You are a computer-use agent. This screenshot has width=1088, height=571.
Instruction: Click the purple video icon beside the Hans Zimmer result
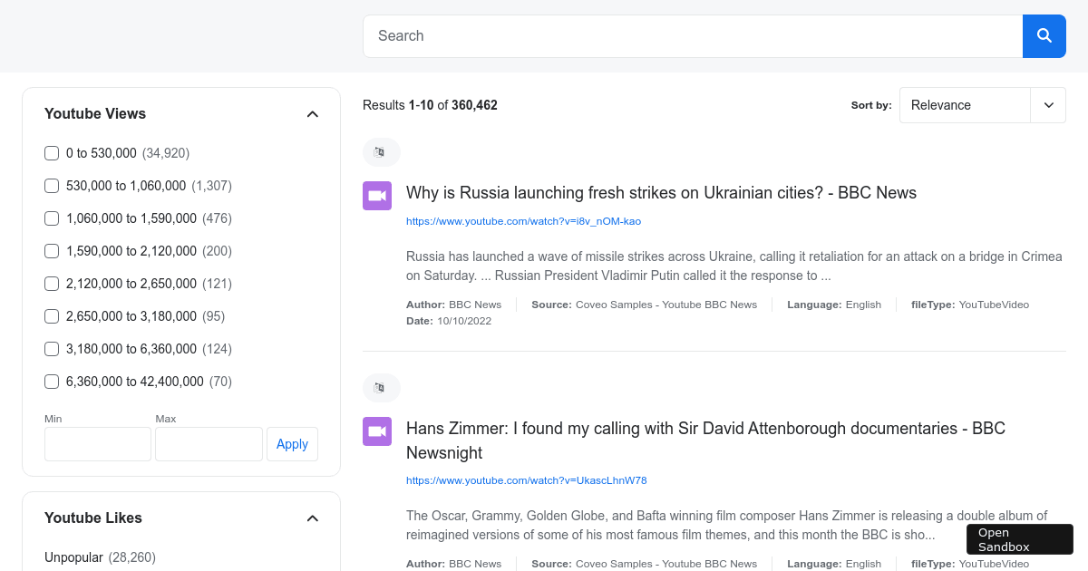[x=377, y=431]
